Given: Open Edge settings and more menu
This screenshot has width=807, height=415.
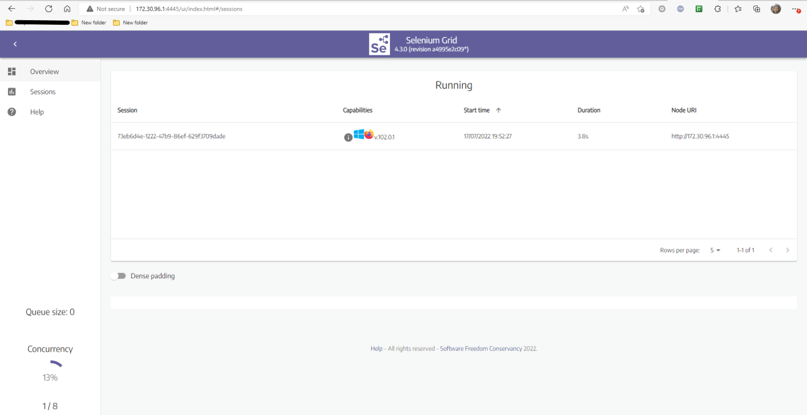Looking at the screenshot, I should click(796, 9).
